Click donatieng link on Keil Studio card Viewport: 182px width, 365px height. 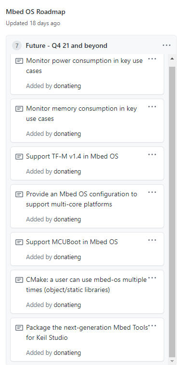[67, 353]
